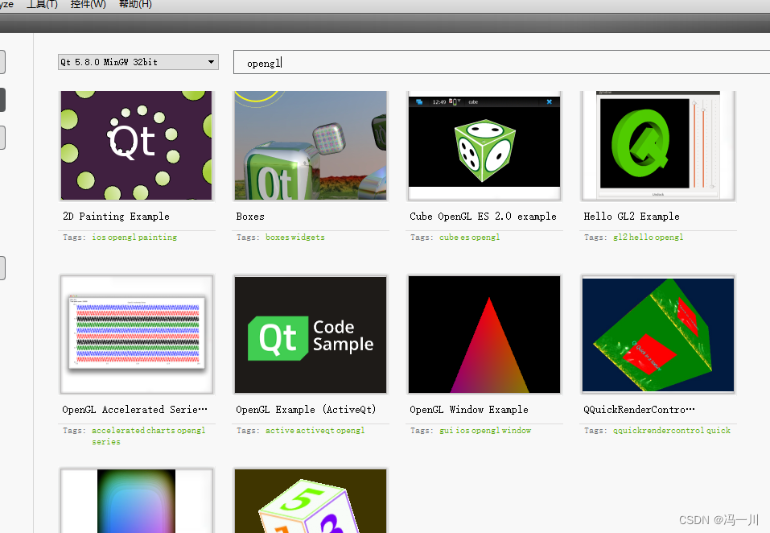Image resolution: width=770 pixels, height=533 pixels.
Task: Open the 工具(T) menu
Action: [x=42, y=4]
